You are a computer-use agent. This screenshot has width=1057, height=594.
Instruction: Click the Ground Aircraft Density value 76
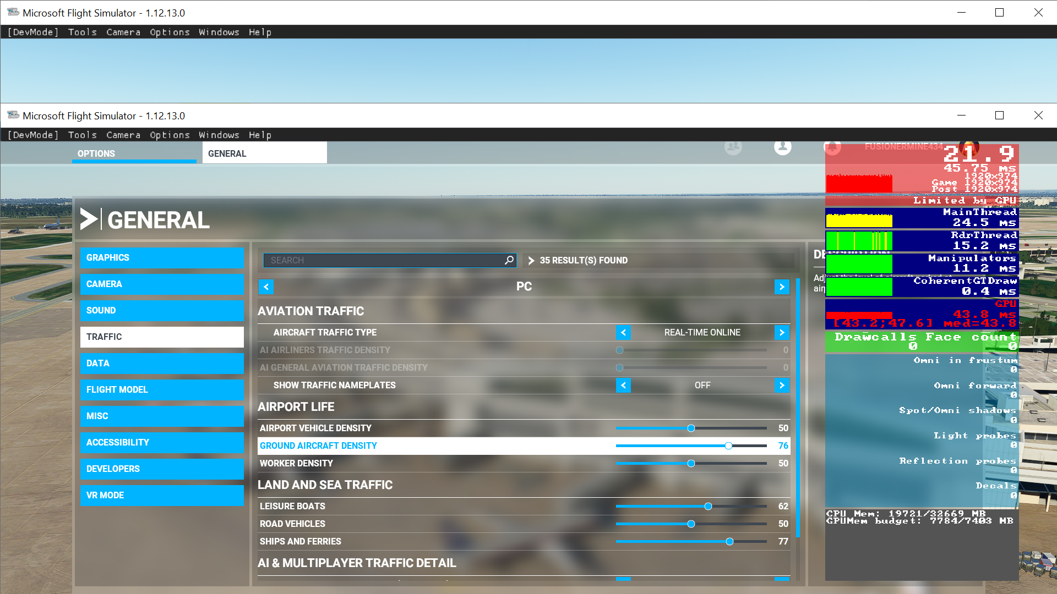point(783,446)
